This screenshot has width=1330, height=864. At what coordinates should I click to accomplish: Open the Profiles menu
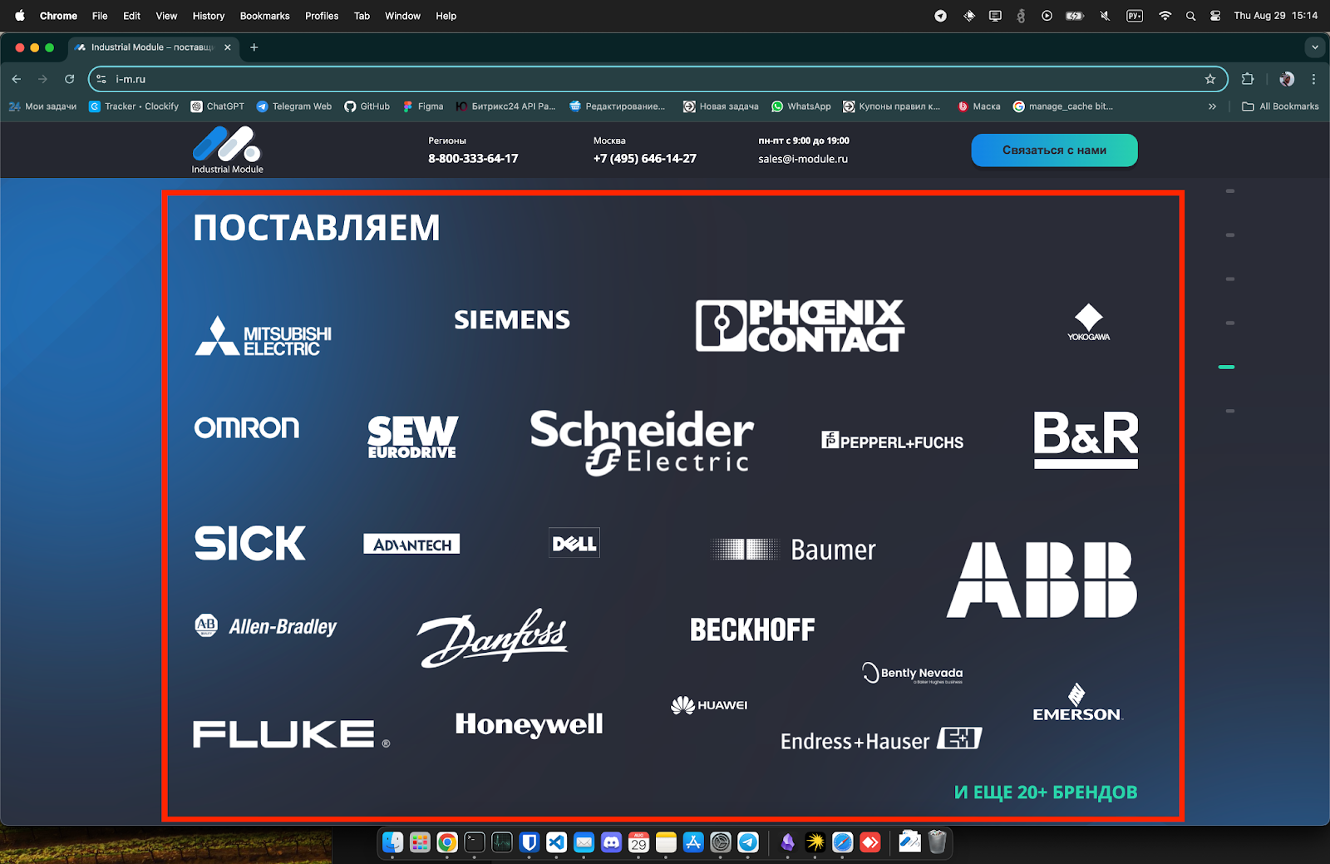pos(322,16)
